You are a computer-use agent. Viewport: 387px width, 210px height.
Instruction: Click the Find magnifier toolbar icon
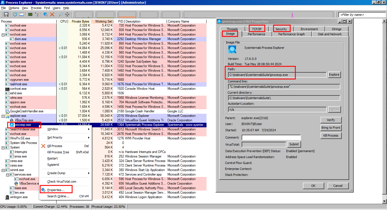pos(61,14)
